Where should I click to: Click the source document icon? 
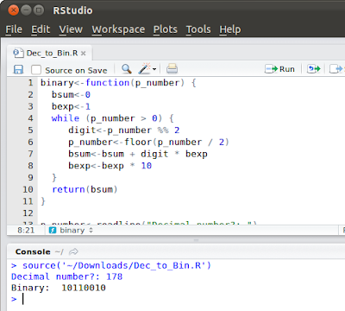pyautogui.click(x=336, y=69)
